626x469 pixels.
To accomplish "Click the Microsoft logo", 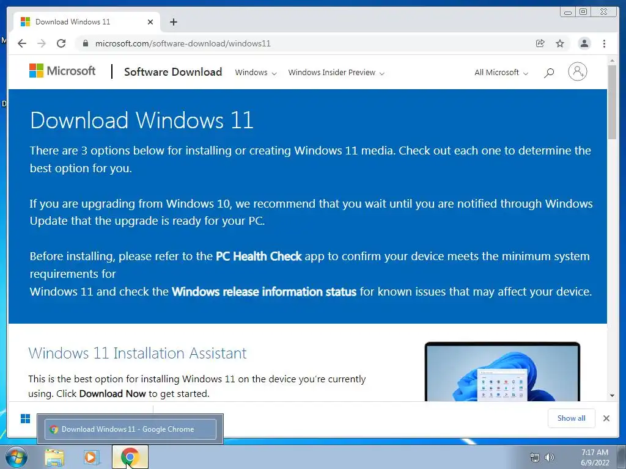I will point(62,71).
